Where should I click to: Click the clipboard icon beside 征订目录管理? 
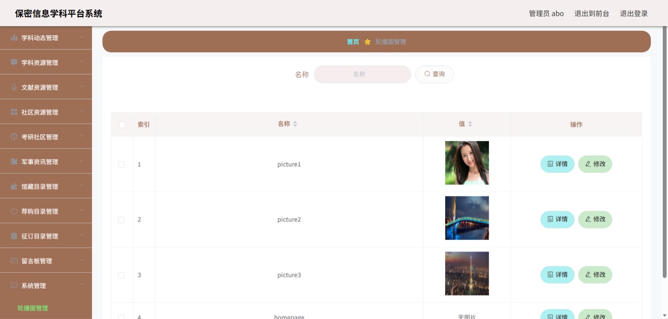click(14, 236)
